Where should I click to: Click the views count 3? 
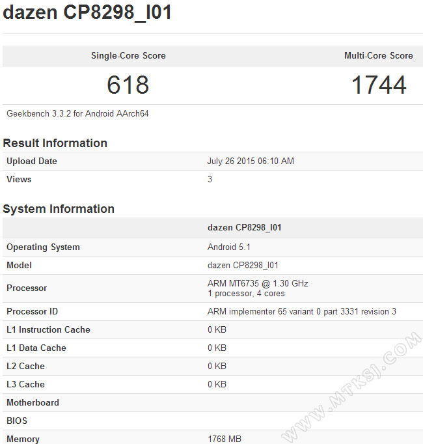coord(210,179)
